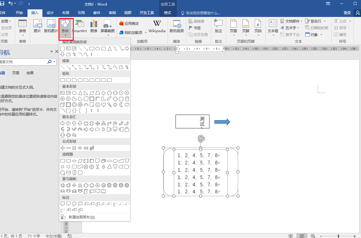
Task: Open the 格式 format tab
Action: (168, 13)
